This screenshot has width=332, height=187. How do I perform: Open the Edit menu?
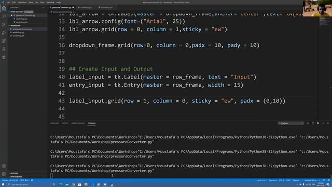[14, 3]
